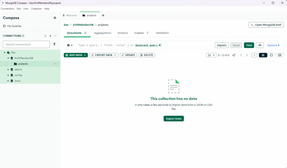Collapse the KirillMelnikovDB database node
This screenshot has width=287, height=168.
click(8, 58)
